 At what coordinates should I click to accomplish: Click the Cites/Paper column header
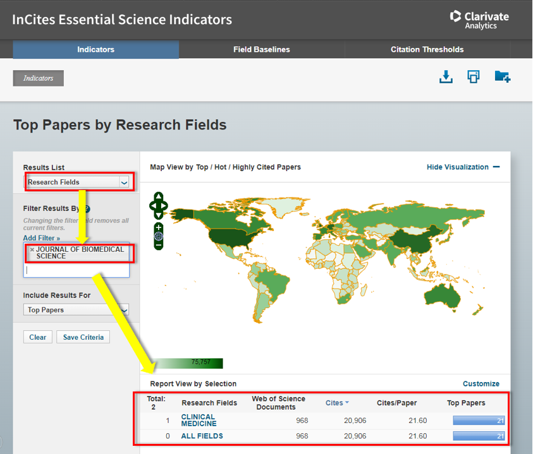click(396, 403)
